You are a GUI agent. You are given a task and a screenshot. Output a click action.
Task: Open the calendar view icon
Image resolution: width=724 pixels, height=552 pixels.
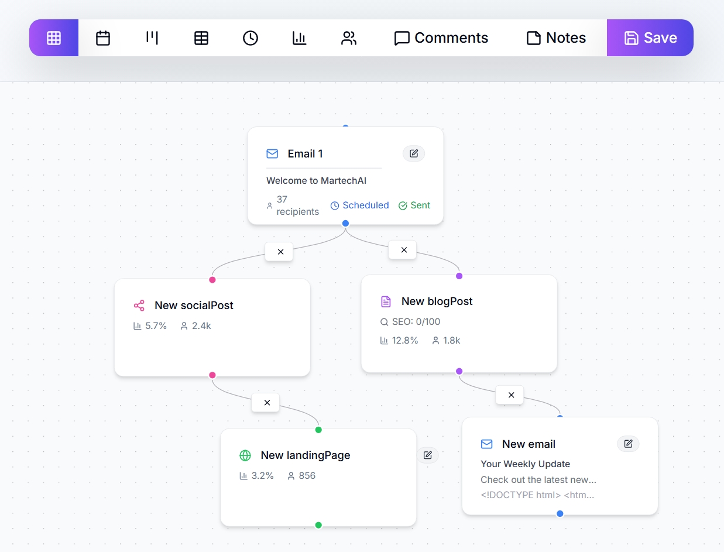pos(103,38)
